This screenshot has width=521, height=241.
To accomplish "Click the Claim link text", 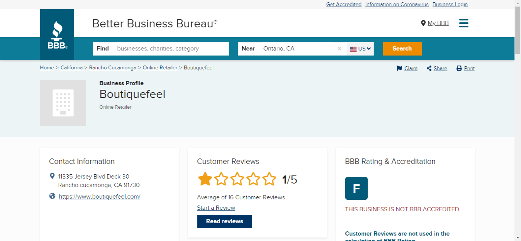I will point(411,68).
